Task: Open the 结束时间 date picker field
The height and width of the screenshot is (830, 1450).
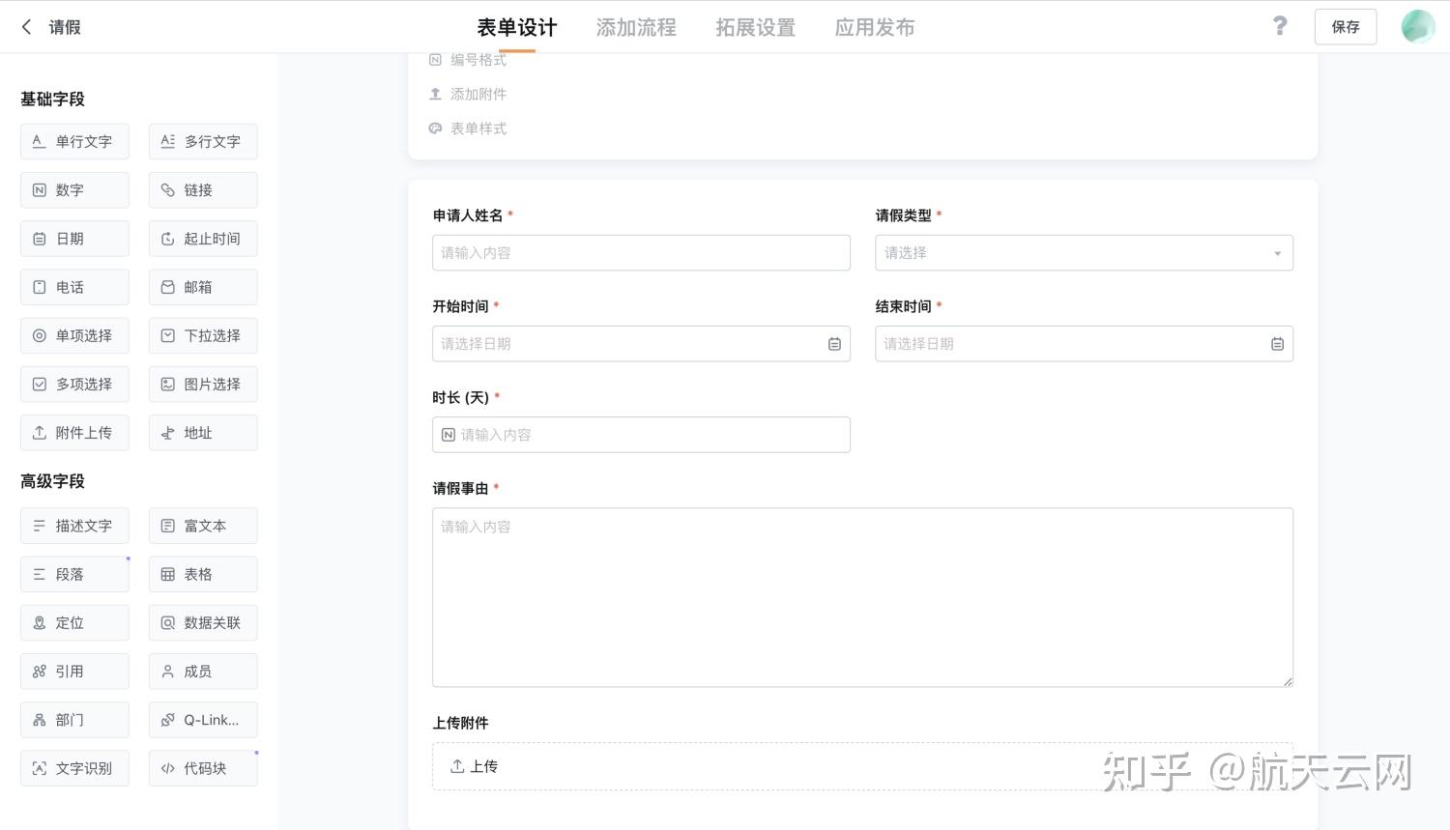Action: click(1084, 344)
